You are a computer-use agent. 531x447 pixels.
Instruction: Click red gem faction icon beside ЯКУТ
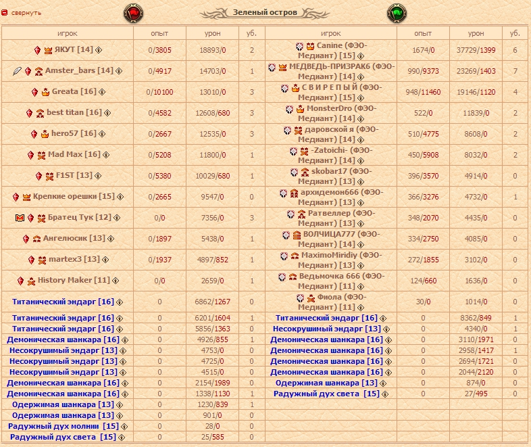click(x=38, y=51)
